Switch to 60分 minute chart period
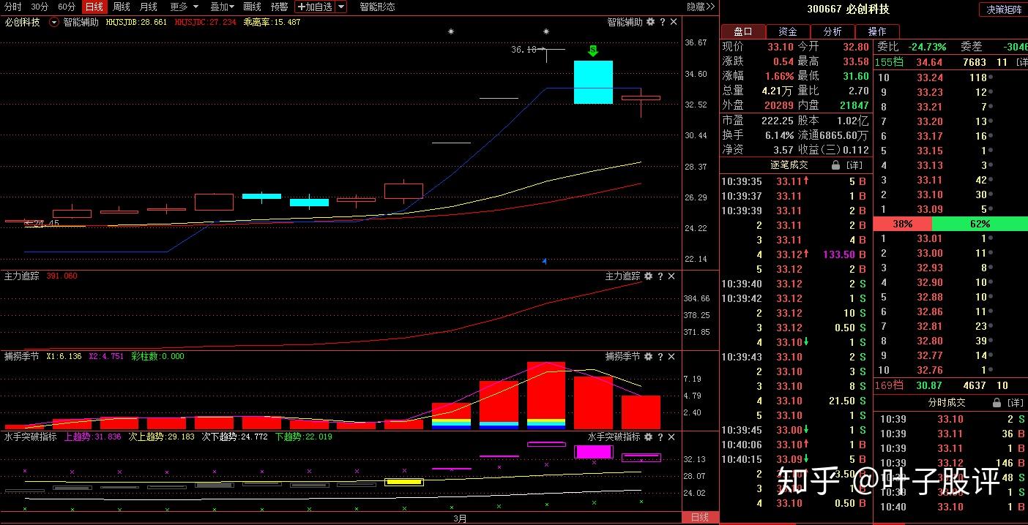The image size is (1028, 525). [x=67, y=7]
